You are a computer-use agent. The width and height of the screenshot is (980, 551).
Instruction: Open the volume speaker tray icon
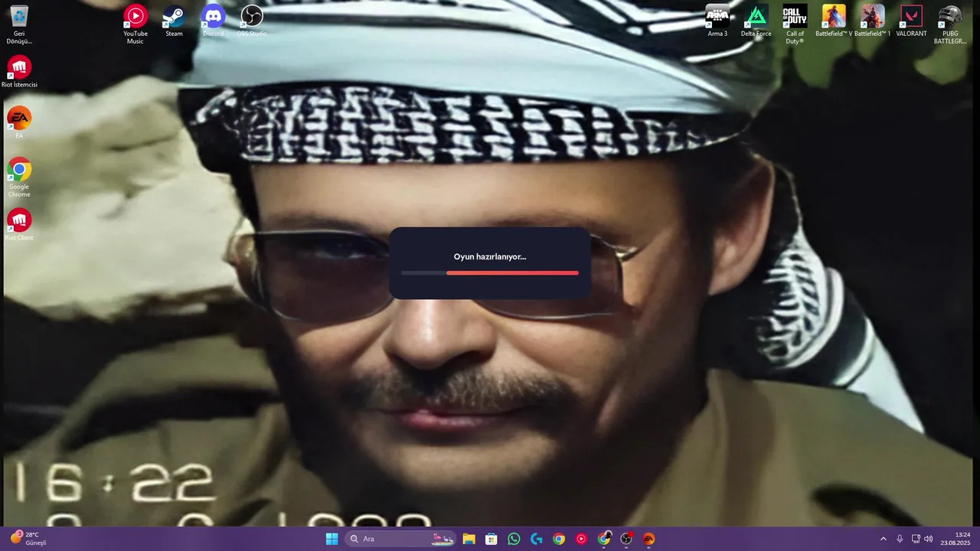[929, 539]
